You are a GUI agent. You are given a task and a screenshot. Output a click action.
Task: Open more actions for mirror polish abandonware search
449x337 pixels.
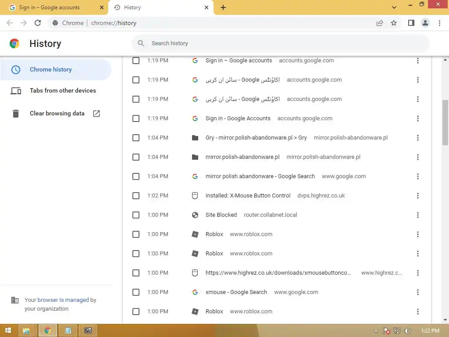[x=418, y=176]
